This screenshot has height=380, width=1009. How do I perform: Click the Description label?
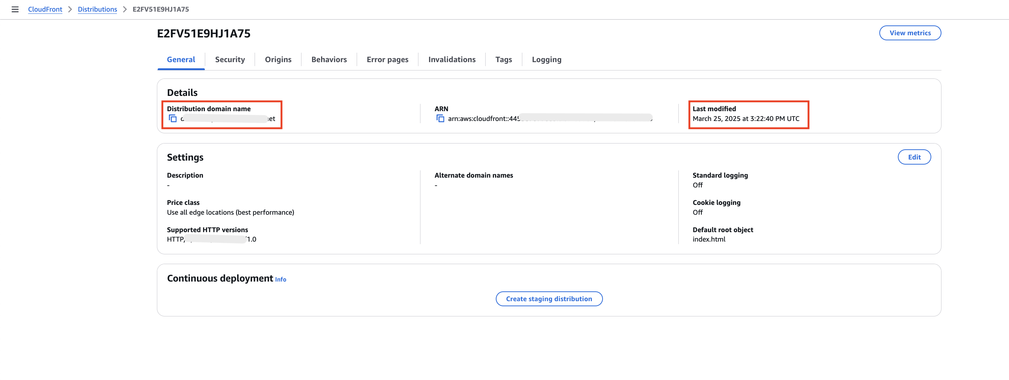tap(185, 175)
